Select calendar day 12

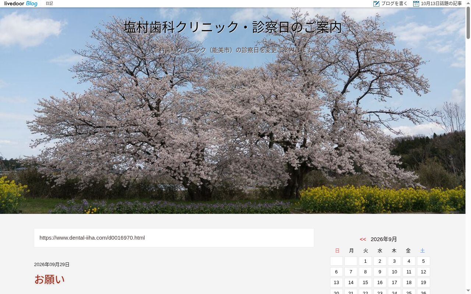click(424, 272)
